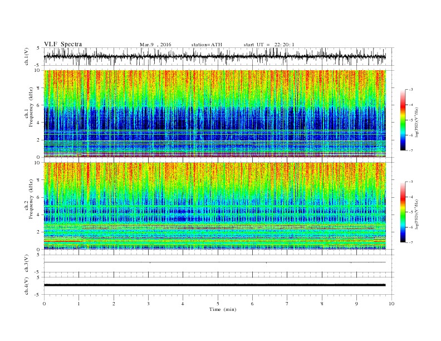Click the ch.1 spectrogram panel
441x341 pixels.
point(214,113)
